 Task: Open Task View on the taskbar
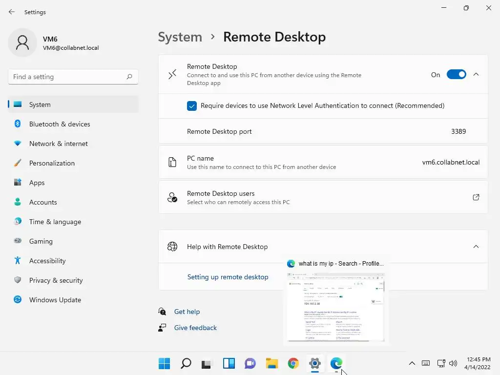click(x=207, y=363)
